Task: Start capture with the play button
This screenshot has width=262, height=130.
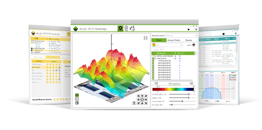Action: [x=189, y=29]
